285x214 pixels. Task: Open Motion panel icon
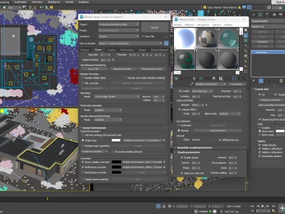[274, 15]
